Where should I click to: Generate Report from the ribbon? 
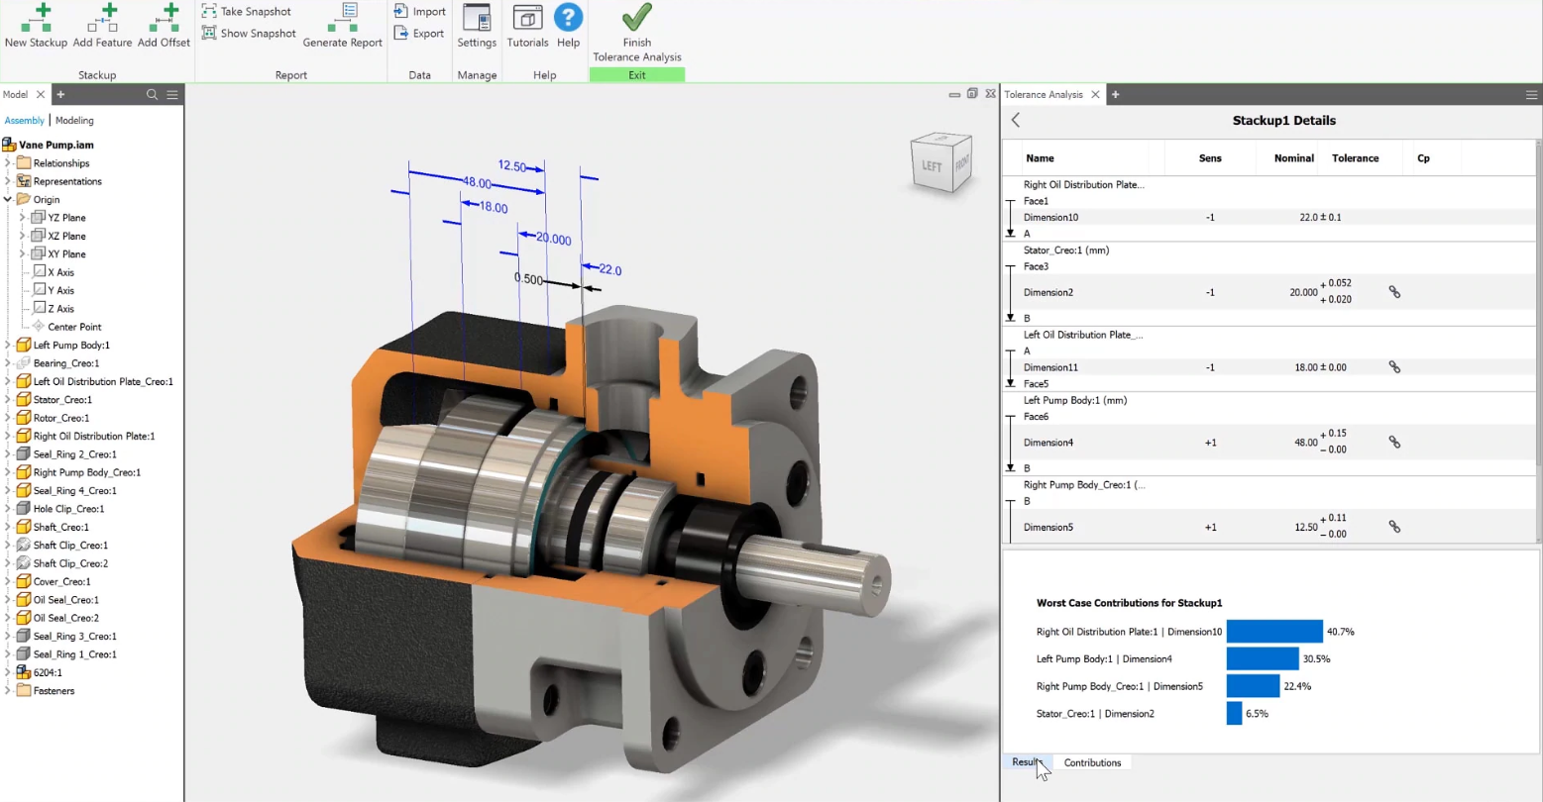[343, 27]
